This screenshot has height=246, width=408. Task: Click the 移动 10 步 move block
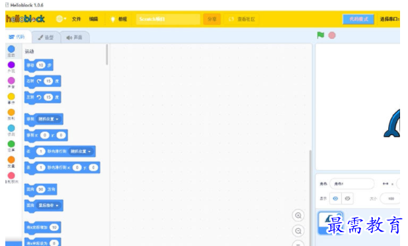[x=39, y=65]
